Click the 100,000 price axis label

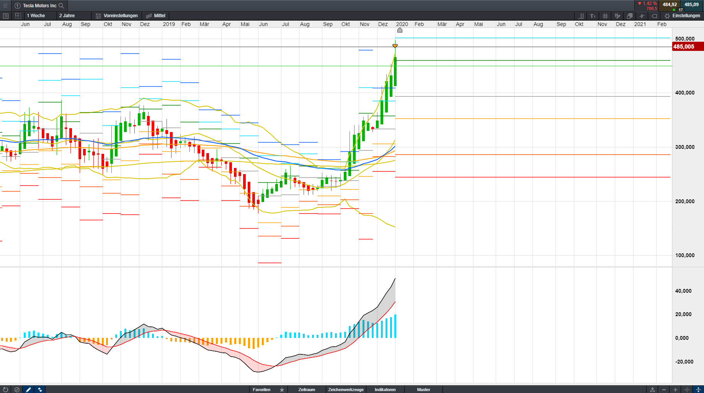pos(685,255)
